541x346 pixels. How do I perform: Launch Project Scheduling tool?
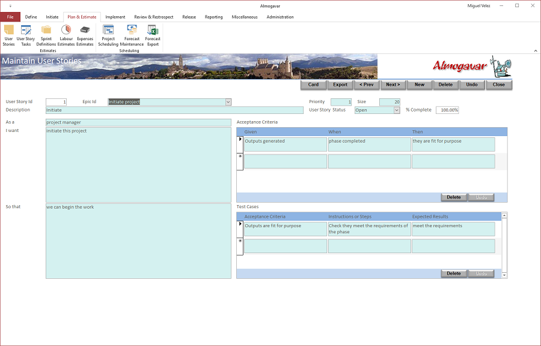tap(108, 35)
